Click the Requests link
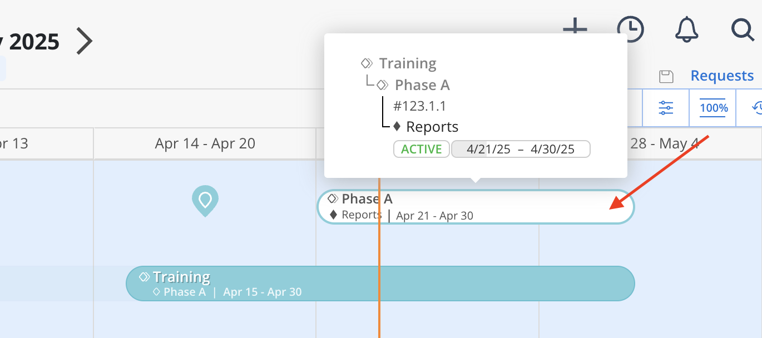 click(722, 76)
